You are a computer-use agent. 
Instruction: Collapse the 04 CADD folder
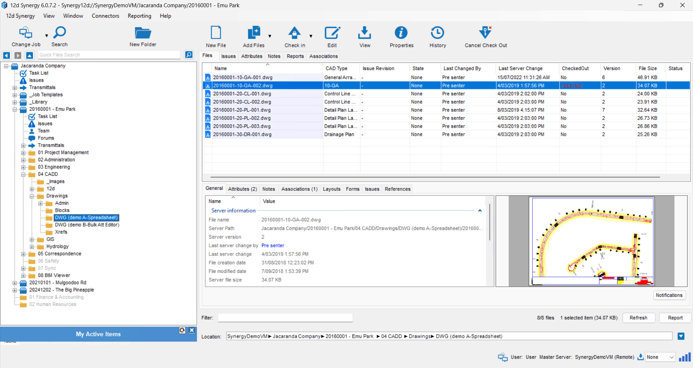[23, 175]
